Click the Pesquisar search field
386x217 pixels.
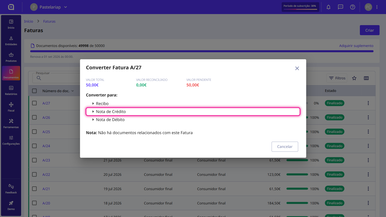point(56,78)
